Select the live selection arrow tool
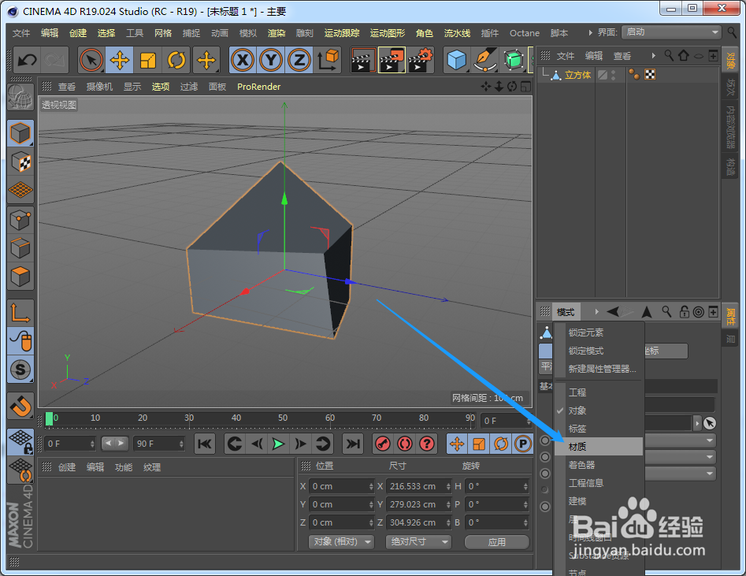The image size is (746, 576). coord(91,60)
